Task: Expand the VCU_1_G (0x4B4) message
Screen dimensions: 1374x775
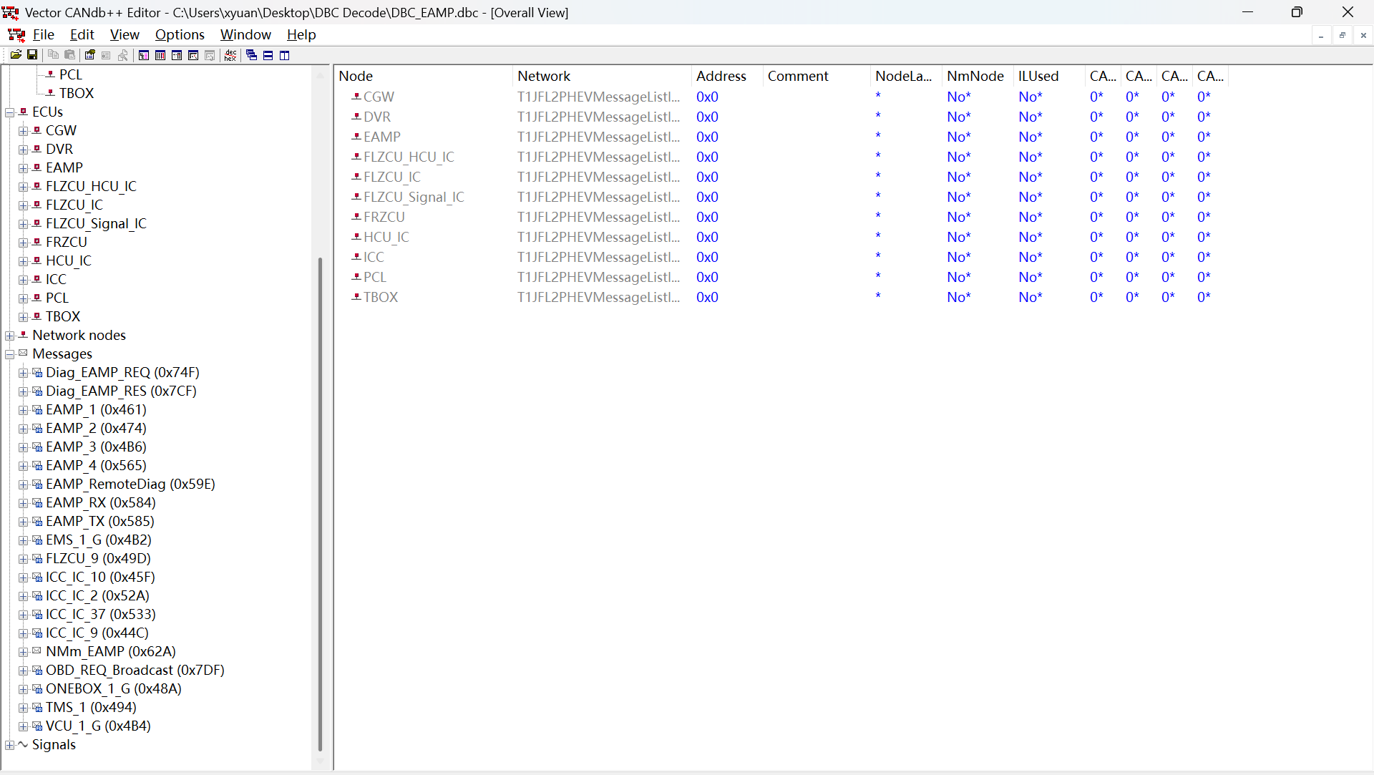Action: tap(24, 726)
